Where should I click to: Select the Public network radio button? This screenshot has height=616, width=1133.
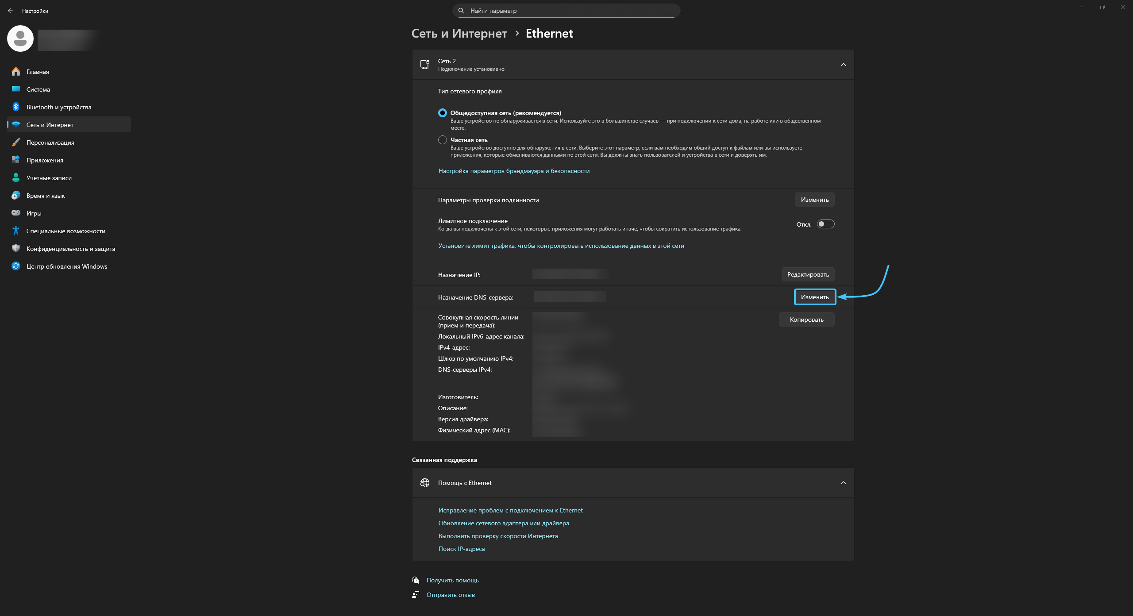click(x=442, y=113)
